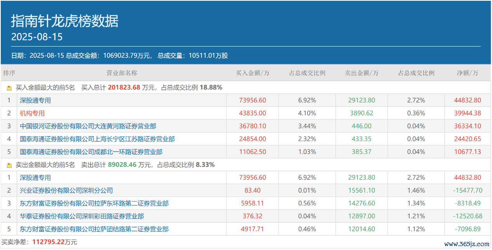492x250 pixels.
Task: Click the 买卖净差 value 112795.22
Action: 49,242
